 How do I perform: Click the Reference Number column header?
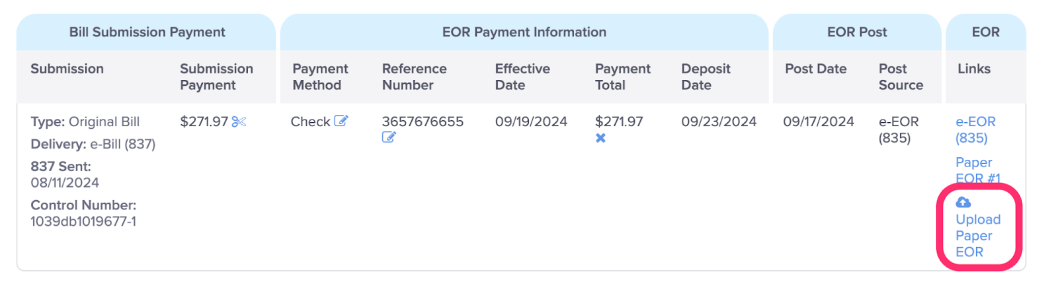click(414, 77)
